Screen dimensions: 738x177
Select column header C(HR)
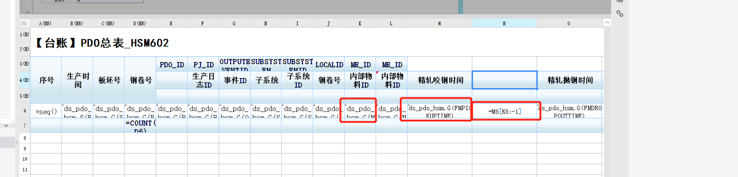pyautogui.click(x=108, y=23)
